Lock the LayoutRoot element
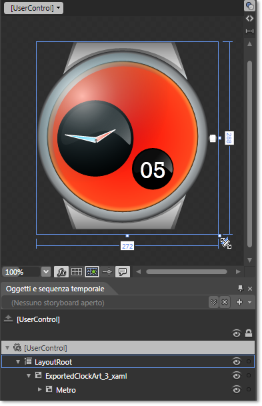Viewport: 262px width, 406px height. 249,361
